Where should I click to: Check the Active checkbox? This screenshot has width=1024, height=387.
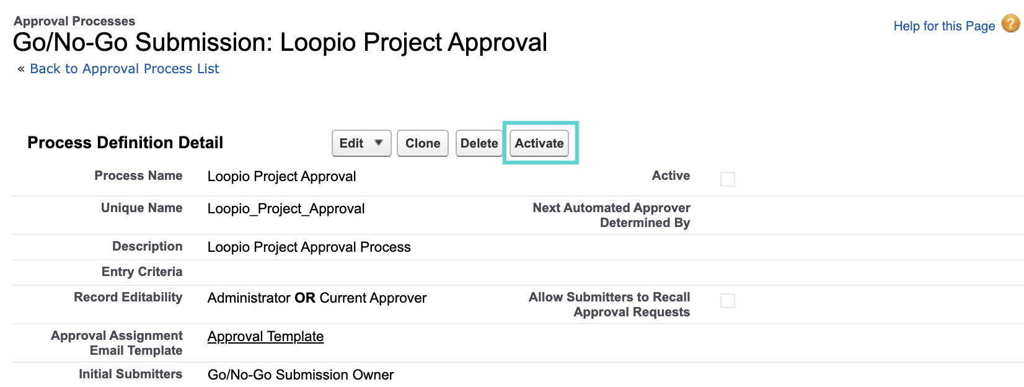(x=726, y=179)
